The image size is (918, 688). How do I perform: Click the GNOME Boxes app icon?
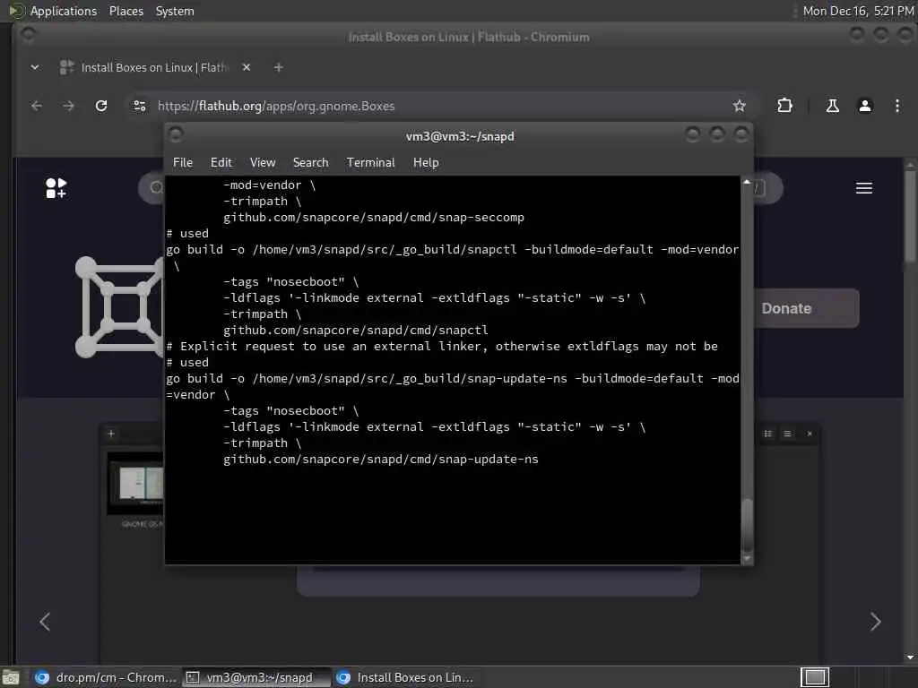[x=120, y=306]
